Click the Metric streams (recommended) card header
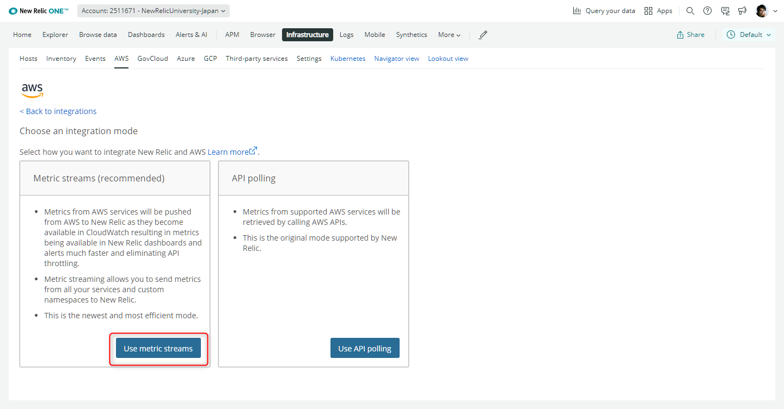 pos(115,178)
